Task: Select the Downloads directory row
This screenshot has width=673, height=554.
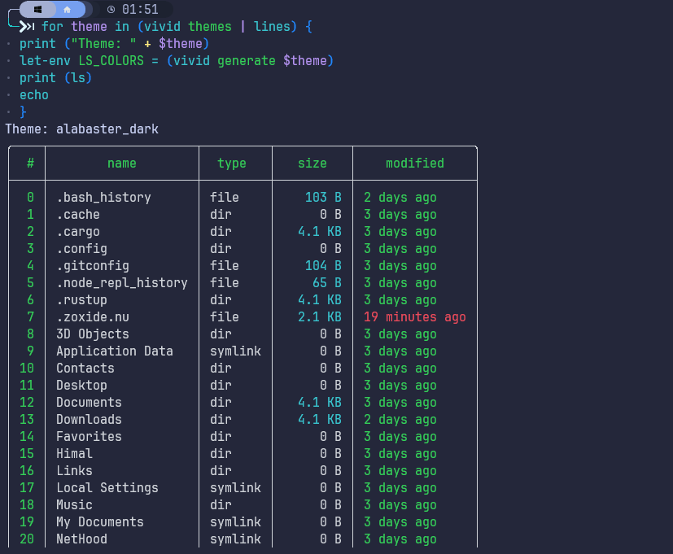Action: (x=88, y=419)
